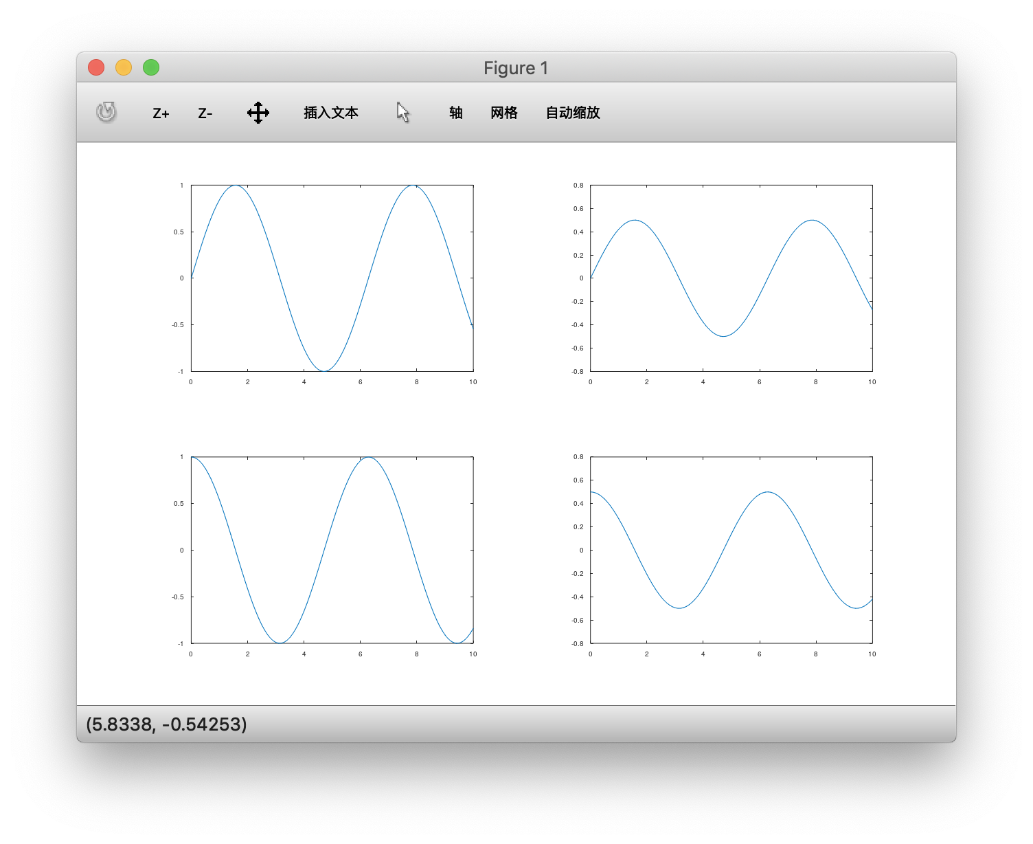1033x844 pixels.
Task: Pick the arrow pointer select tool
Action: coord(403,113)
